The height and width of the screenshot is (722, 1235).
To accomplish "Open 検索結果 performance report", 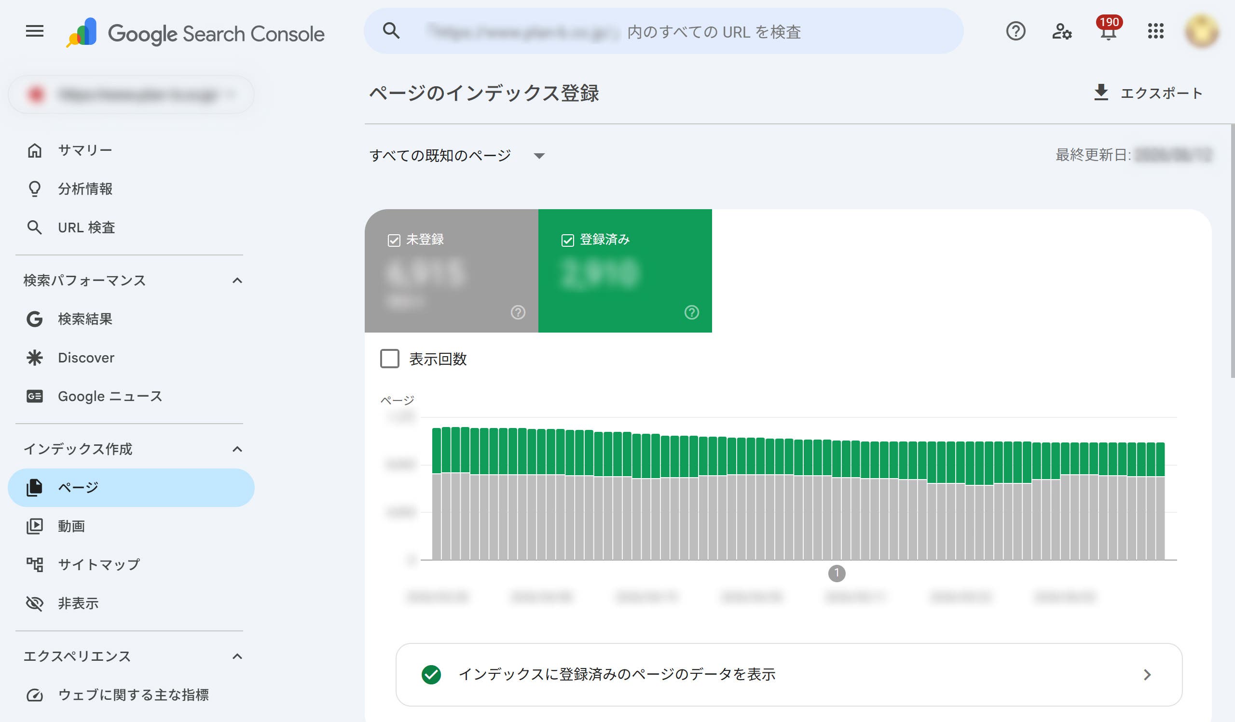I will pyautogui.click(x=131, y=319).
